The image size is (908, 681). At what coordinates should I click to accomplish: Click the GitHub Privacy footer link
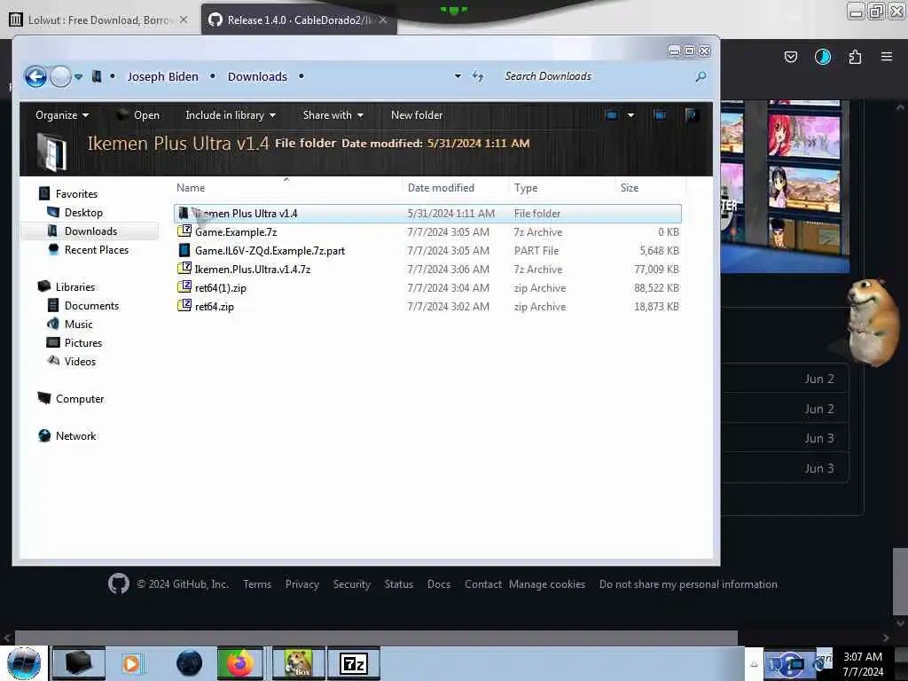[302, 584]
